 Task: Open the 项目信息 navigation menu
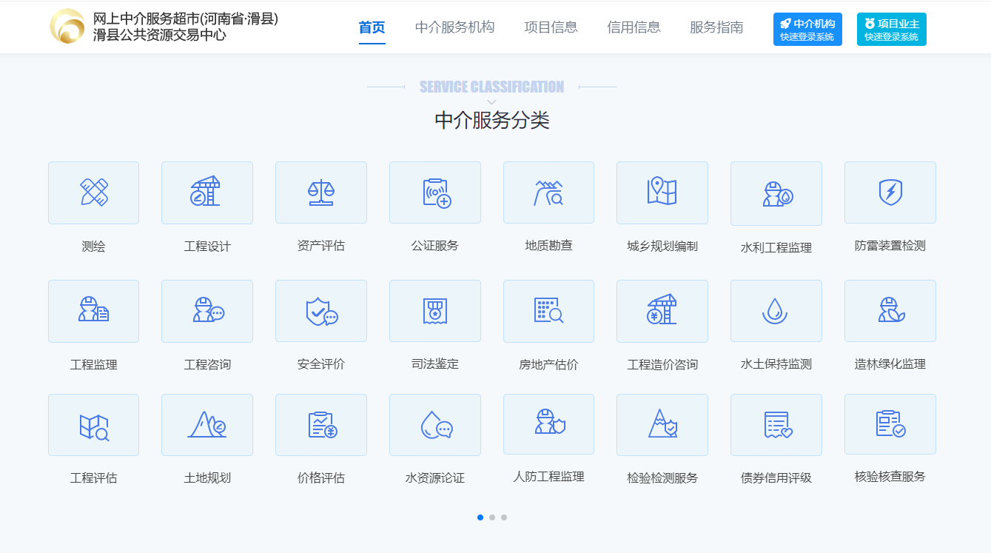point(551,27)
